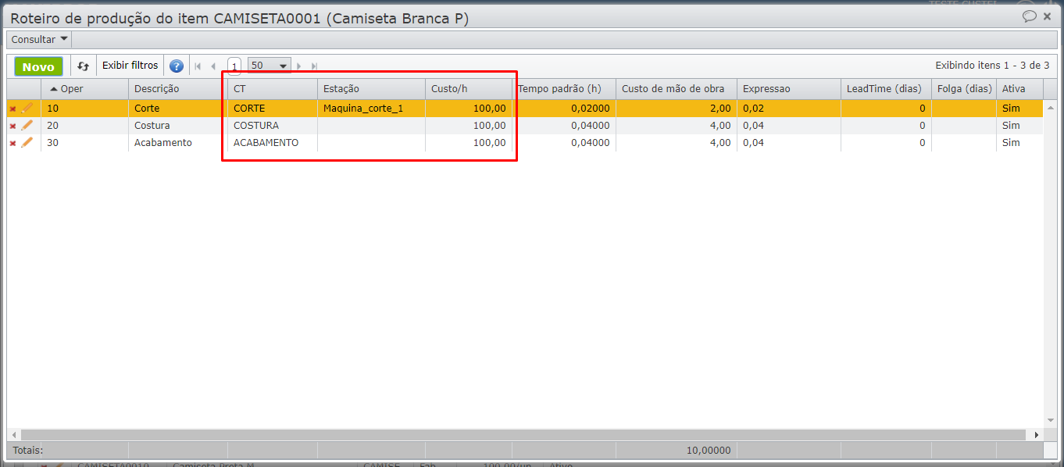Sort by the Ativa column header
This screenshot has width=1064, height=467.
pos(1019,88)
